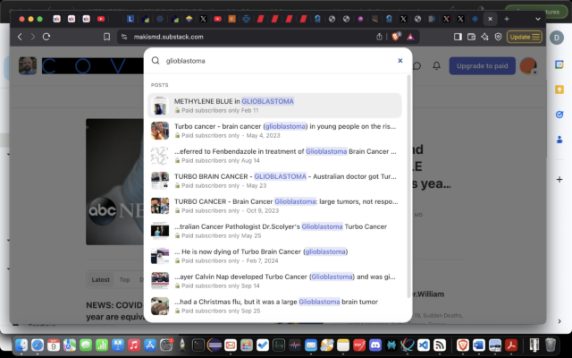Open 'TURBO BRAIN CANCER - GLIOBLASTOMA' Australian doctor post
This screenshot has height=358, width=572.
coord(274,181)
